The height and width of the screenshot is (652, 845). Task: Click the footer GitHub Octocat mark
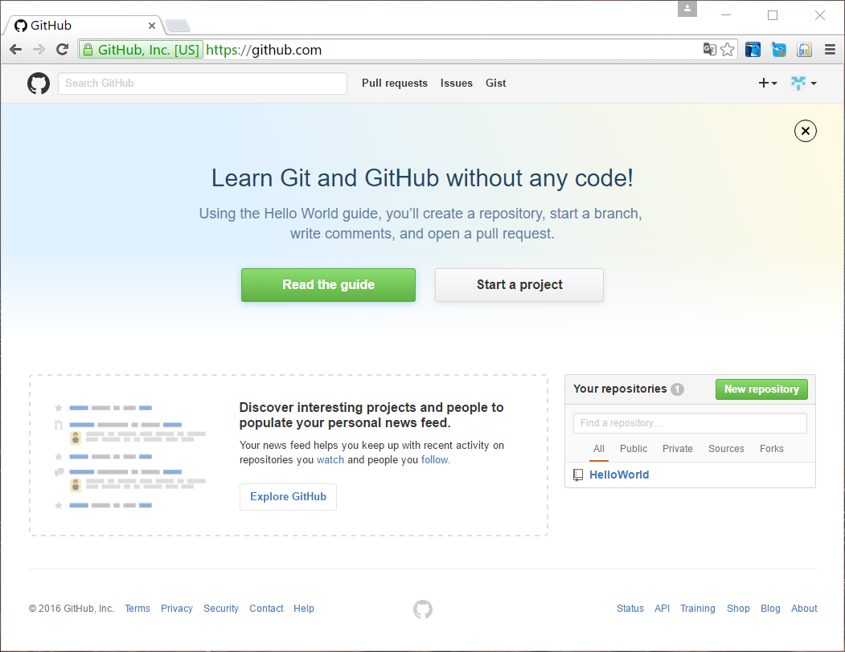(423, 609)
